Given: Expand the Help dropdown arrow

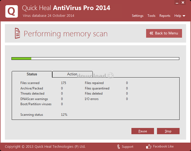Looking at the screenshot, I should coord(184,16).
